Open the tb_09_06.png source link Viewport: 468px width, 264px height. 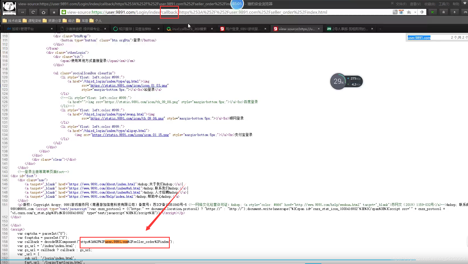(x=127, y=118)
